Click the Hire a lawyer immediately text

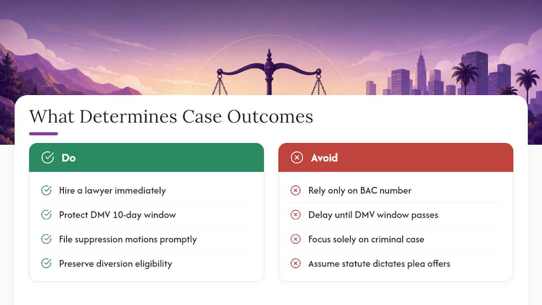112,191
